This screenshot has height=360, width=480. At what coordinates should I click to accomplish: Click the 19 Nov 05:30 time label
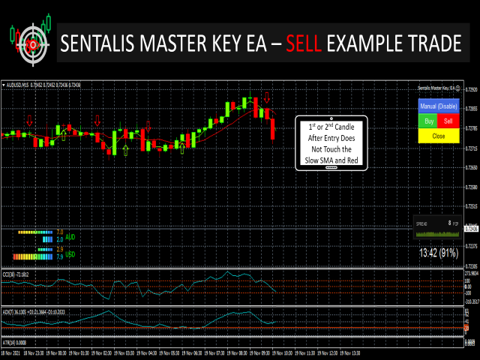pos(169,353)
